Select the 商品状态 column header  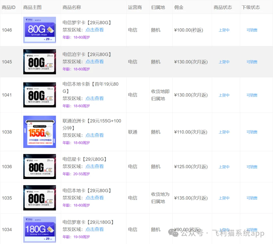click(223, 7)
